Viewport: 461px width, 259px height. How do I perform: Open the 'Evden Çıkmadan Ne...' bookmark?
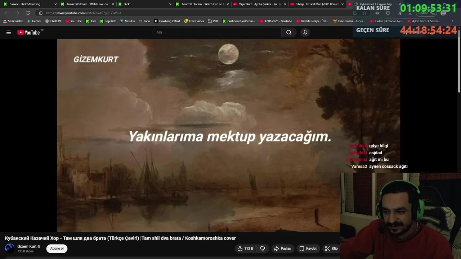(x=386, y=21)
